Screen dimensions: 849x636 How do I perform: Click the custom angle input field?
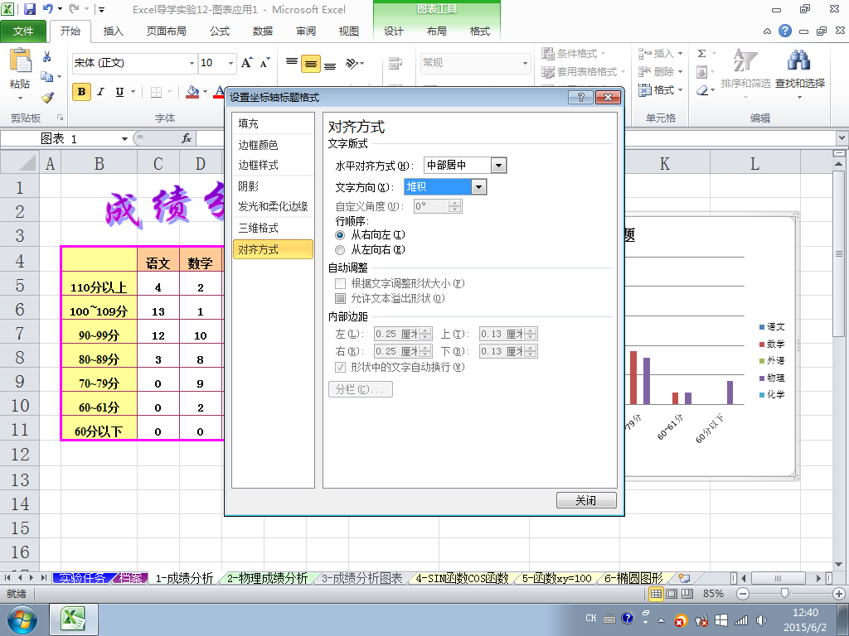pyautogui.click(x=431, y=206)
